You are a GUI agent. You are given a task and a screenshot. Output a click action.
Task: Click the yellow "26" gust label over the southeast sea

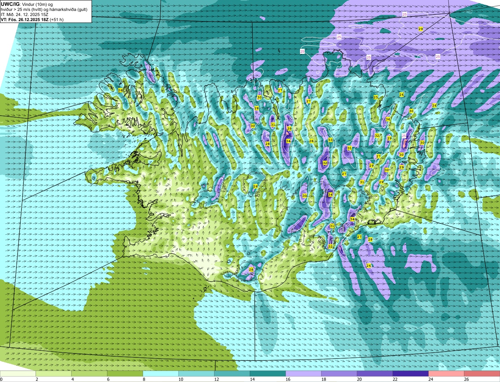click(x=369, y=266)
